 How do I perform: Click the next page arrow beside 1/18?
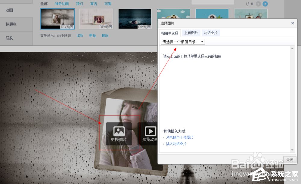coord(265,4)
